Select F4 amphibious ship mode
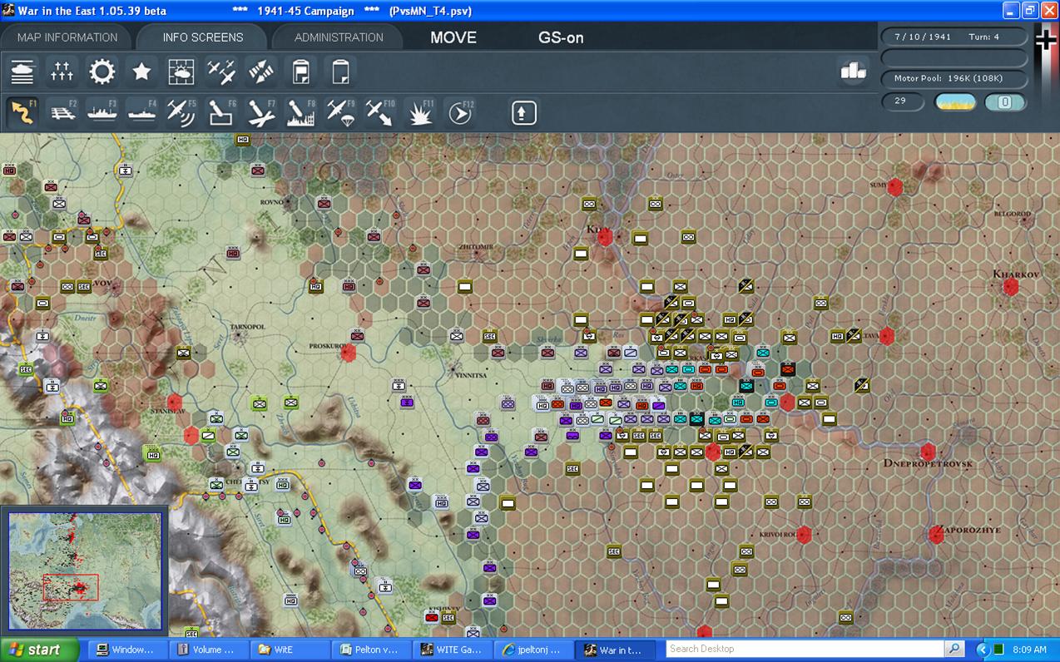Screen dimensions: 1060x662 [142, 112]
